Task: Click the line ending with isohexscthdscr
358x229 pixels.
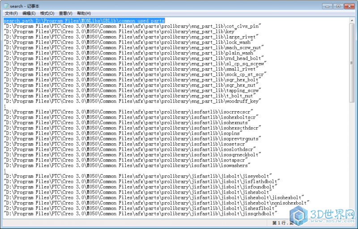Action: pos(132,128)
